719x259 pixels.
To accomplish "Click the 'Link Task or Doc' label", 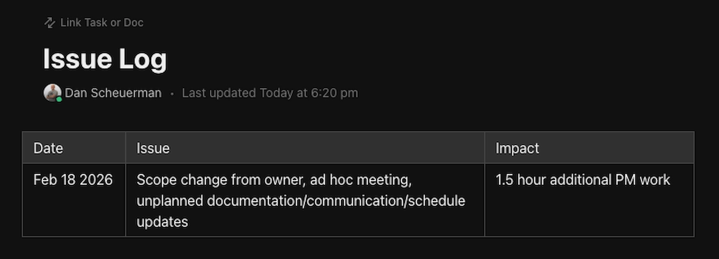I will tap(102, 22).
